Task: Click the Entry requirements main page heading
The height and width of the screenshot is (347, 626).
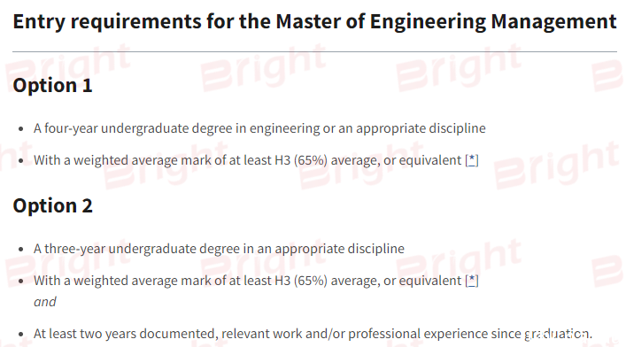Action: click(x=314, y=21)
